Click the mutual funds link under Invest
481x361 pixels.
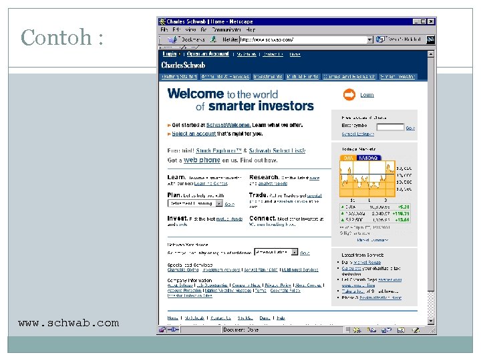pos(229,219)
